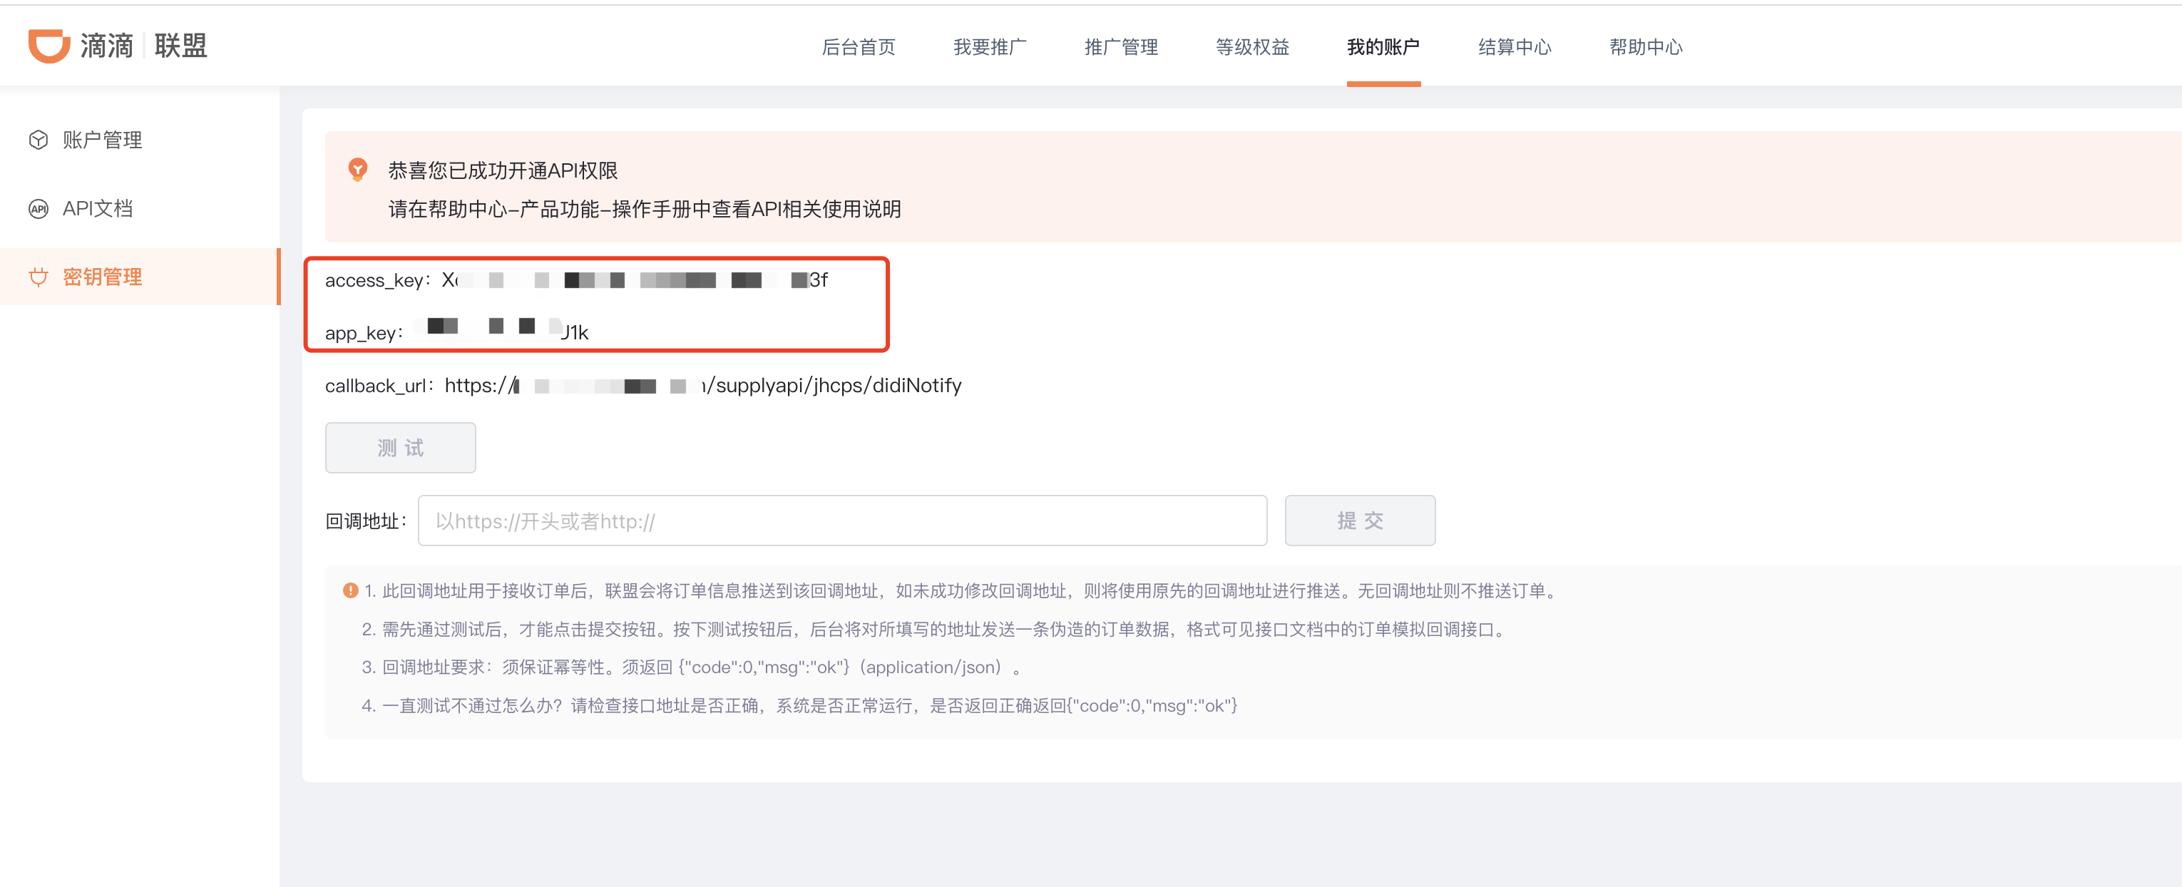This screenshot has height=887, width=2182.
Task: Open 后台首页 navigation tab
Action: 858,46
